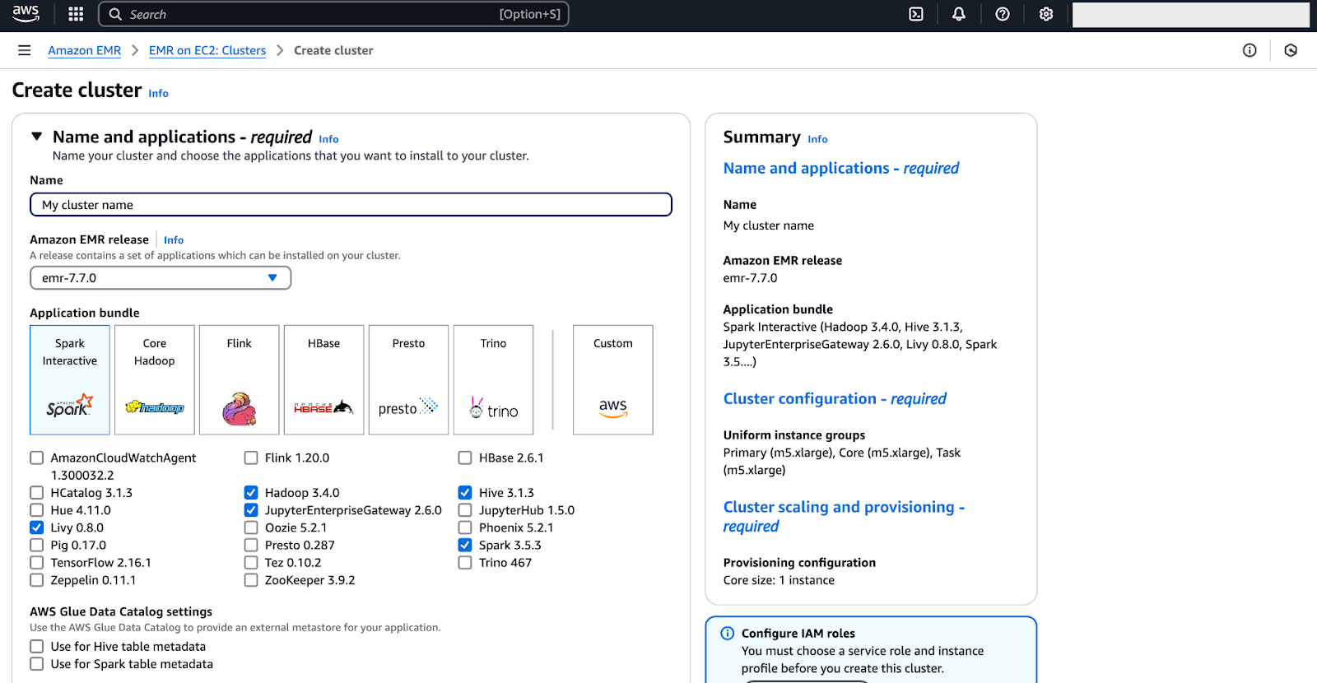Image resolution: width=1317 pixels, height=683 pixels.
Task: Go to EMR on EC2: Clusters breadcrumb
Action: coord(207,50)
